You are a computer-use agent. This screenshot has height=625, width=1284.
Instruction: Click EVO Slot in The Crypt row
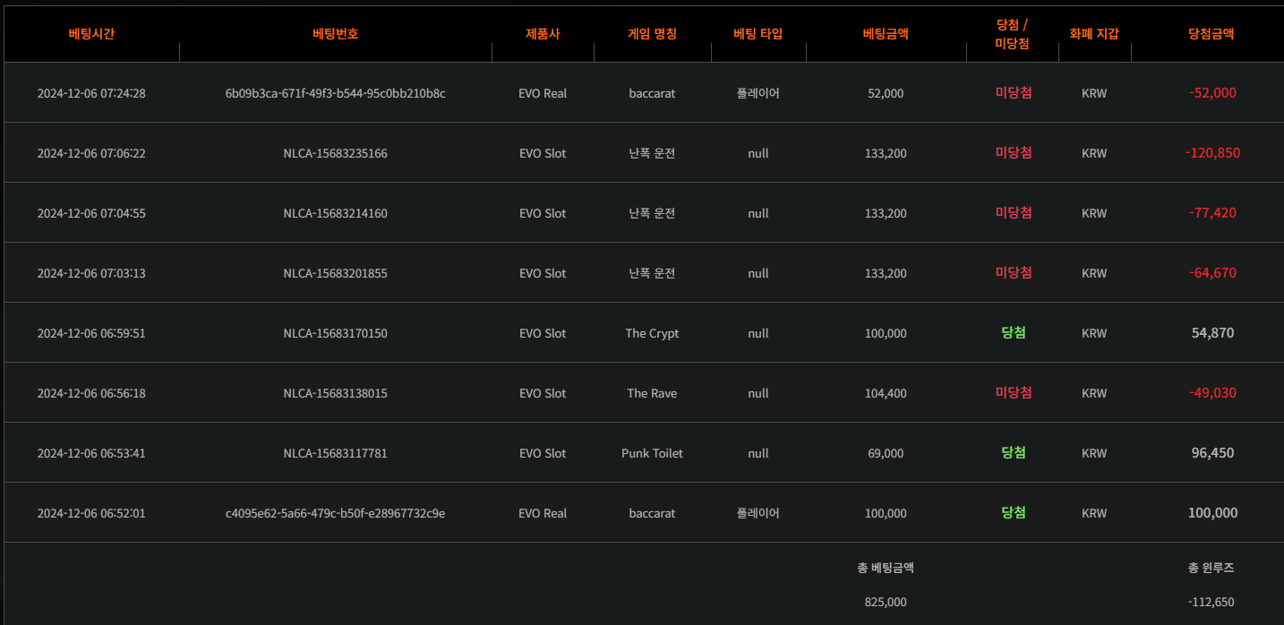coord(543,333)
